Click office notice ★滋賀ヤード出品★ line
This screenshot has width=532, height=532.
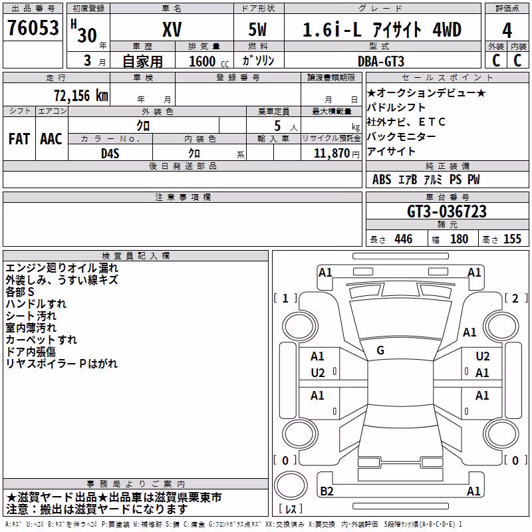click(x=114, y=497)
